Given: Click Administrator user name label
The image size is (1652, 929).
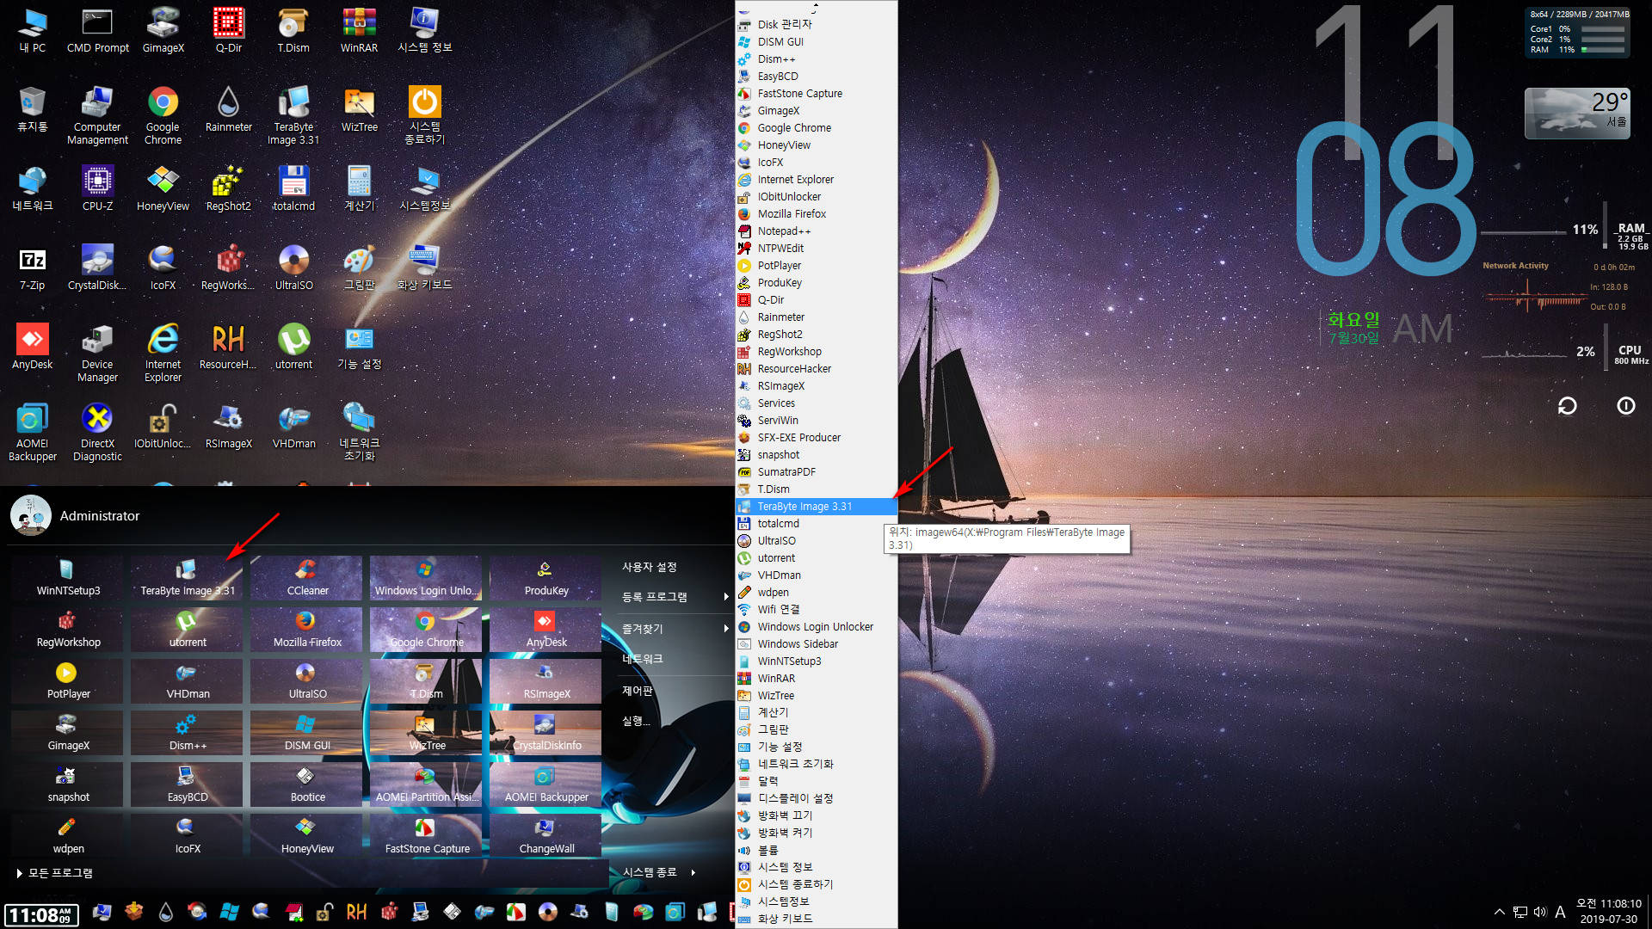Looking at the screenshot, I should (x=100, y=515).
